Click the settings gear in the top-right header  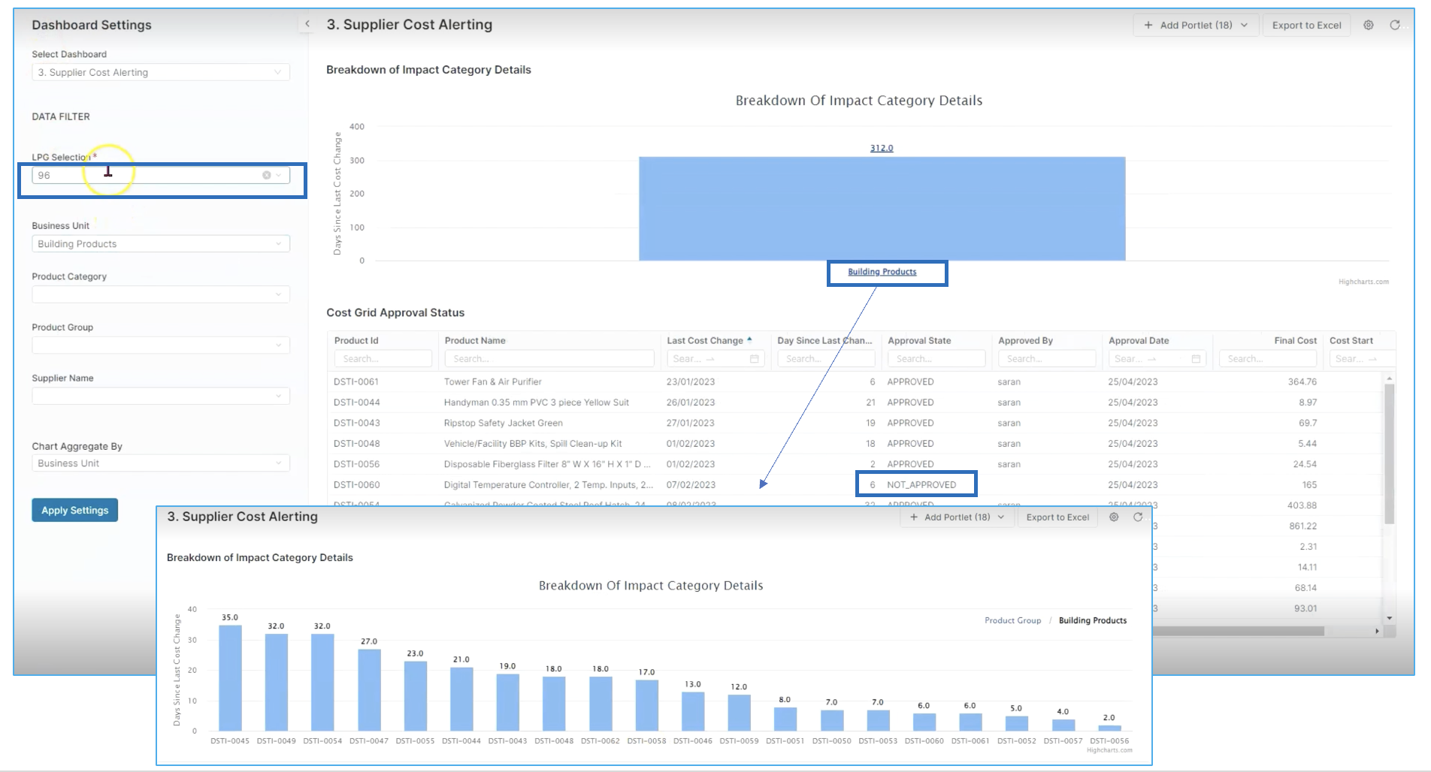[1369, 25]
